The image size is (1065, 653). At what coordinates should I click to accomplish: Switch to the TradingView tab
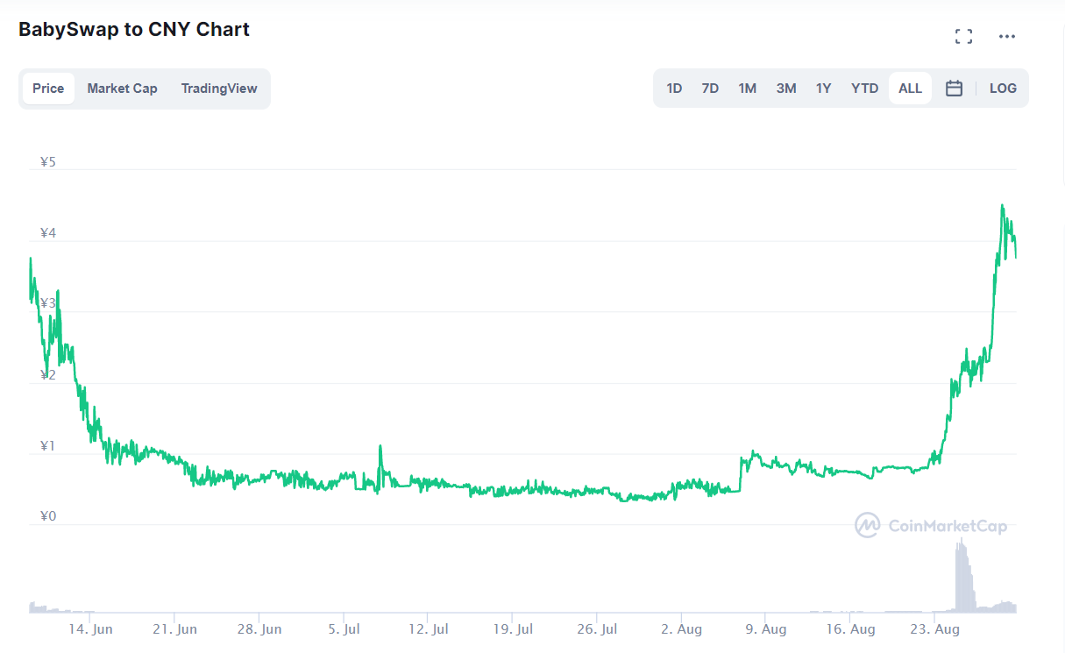pos(219,89)
